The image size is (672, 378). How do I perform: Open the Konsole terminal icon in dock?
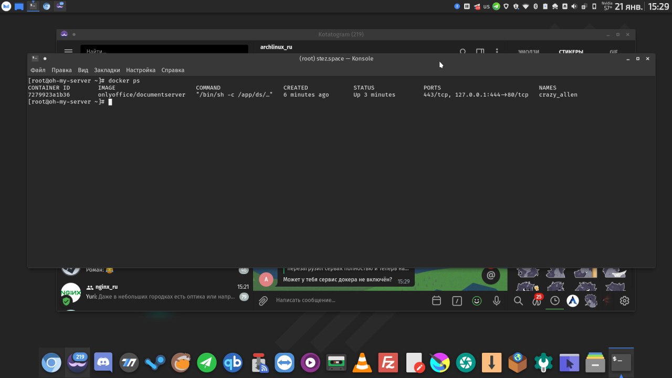621,362
